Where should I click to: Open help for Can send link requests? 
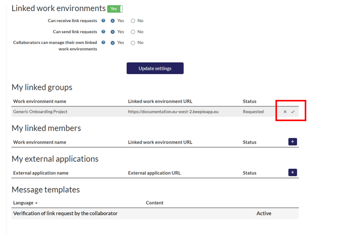103,32
